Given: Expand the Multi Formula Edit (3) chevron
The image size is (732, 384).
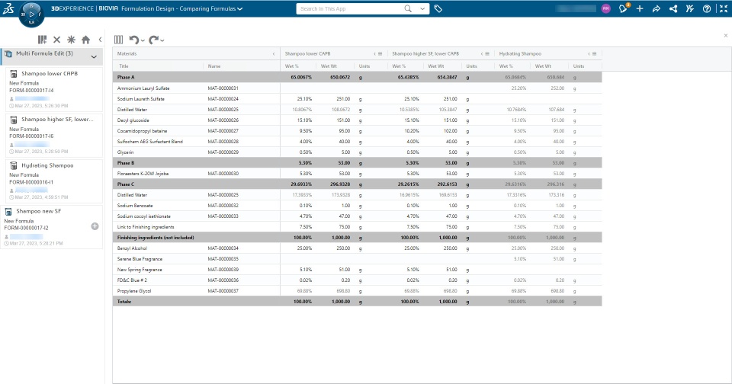Looking at the screenshot, I should [94, 56].
